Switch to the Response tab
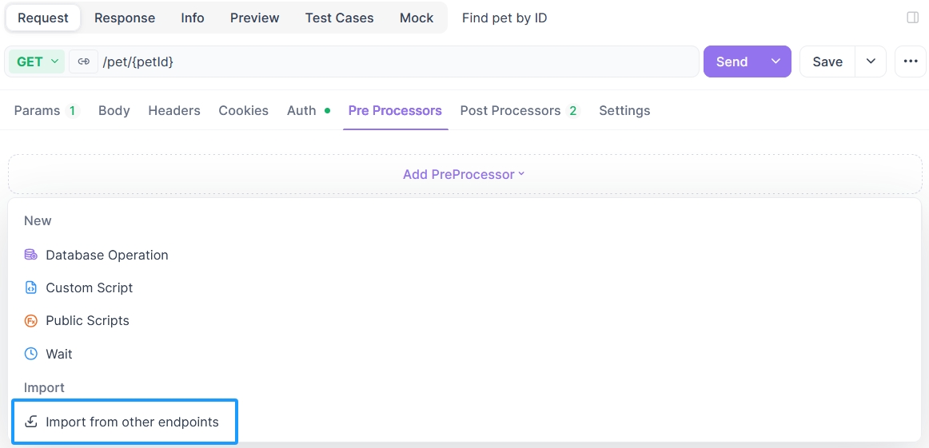Image resolution: width=929 pixels, height=448 pixels. tap(124, 18)
